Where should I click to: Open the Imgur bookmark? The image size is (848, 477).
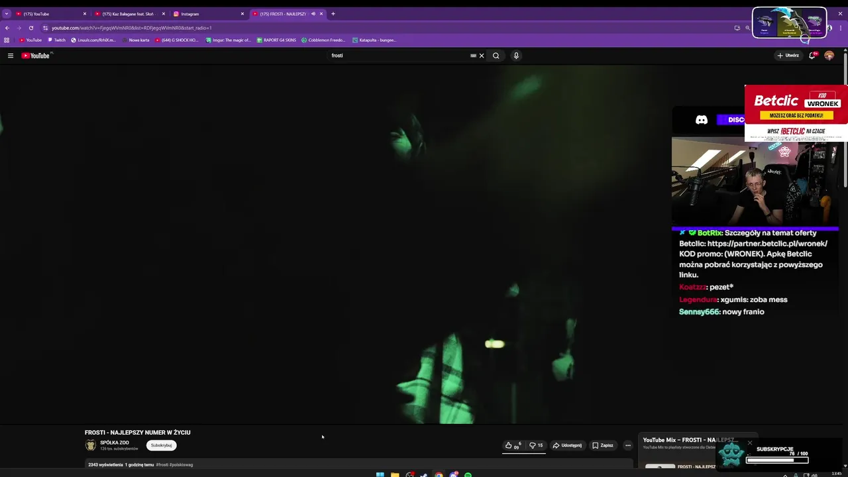click(x=229, y=40)
